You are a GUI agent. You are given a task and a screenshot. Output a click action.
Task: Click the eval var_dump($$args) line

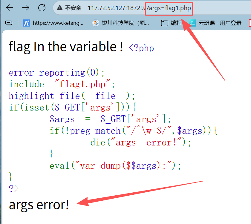pyautogui.click(x=115, y=165)
